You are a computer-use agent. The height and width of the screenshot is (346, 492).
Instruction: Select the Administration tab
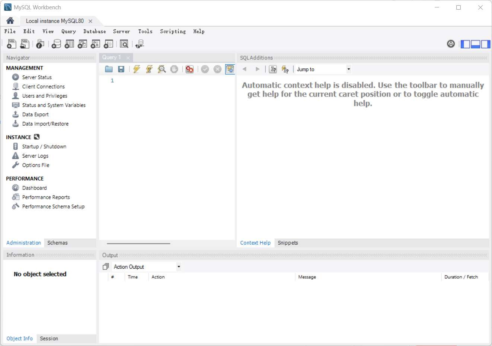click(x=23, y=243)
